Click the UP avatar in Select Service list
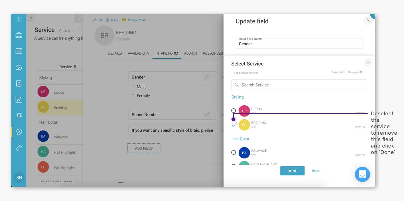 [244, 111]
